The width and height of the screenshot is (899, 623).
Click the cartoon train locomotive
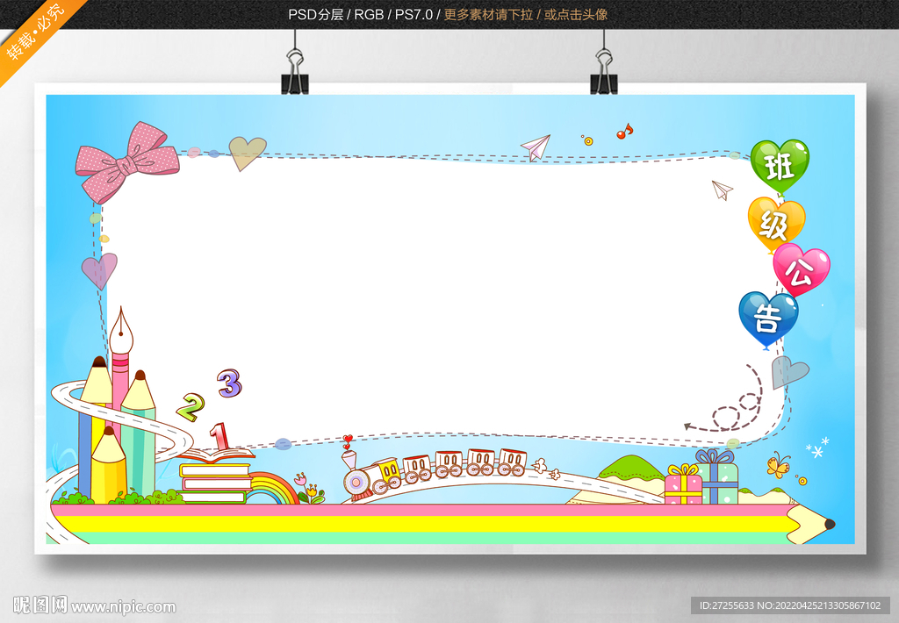371,474
